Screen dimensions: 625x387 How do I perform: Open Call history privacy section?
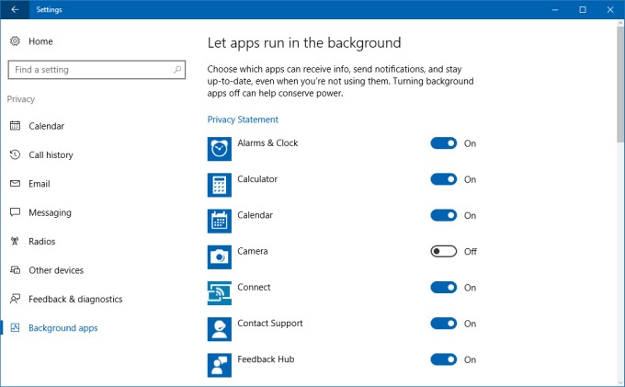(51, 155)
